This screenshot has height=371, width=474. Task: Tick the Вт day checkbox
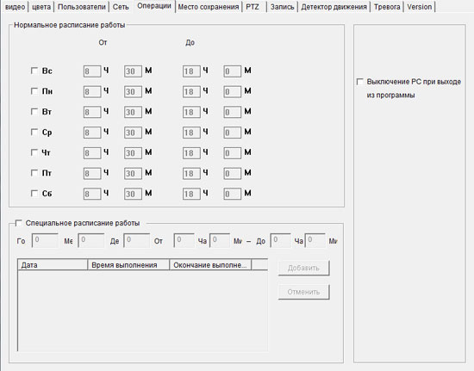[x=34, y=112]
